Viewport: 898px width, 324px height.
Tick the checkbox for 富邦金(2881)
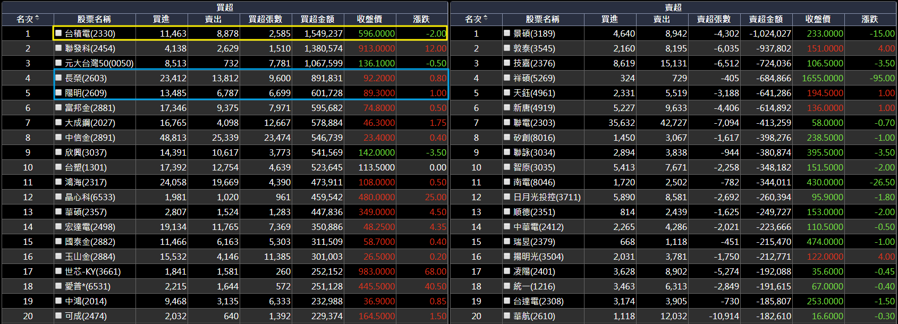[x=58, y=107]
